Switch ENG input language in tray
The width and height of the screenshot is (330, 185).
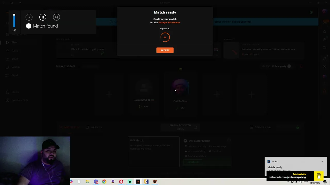point(306,182)
